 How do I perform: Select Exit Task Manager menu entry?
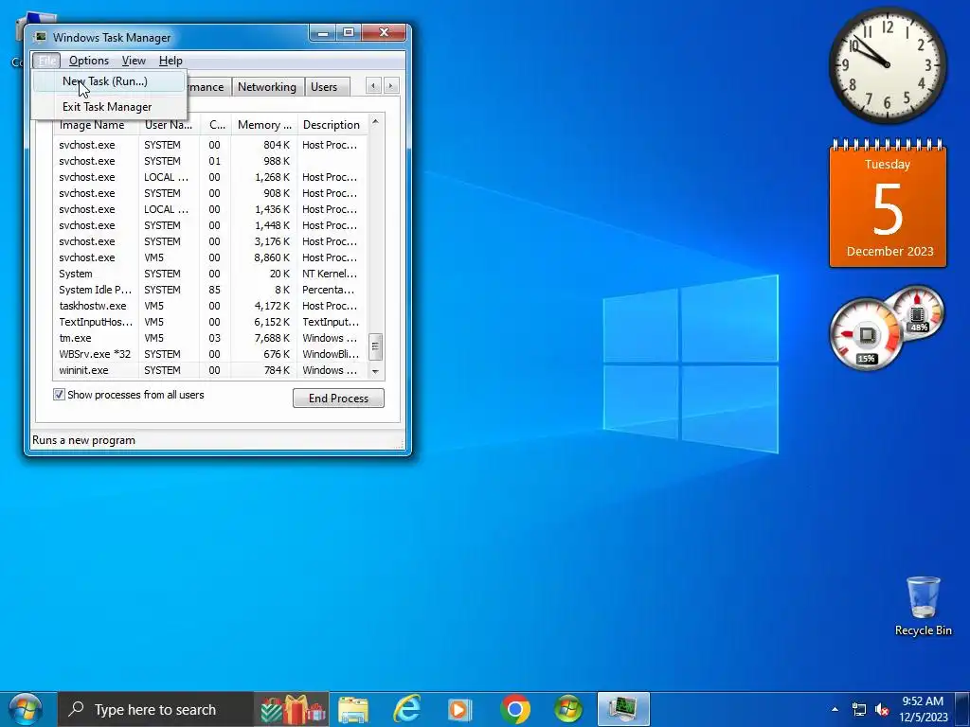click(109, 107)
